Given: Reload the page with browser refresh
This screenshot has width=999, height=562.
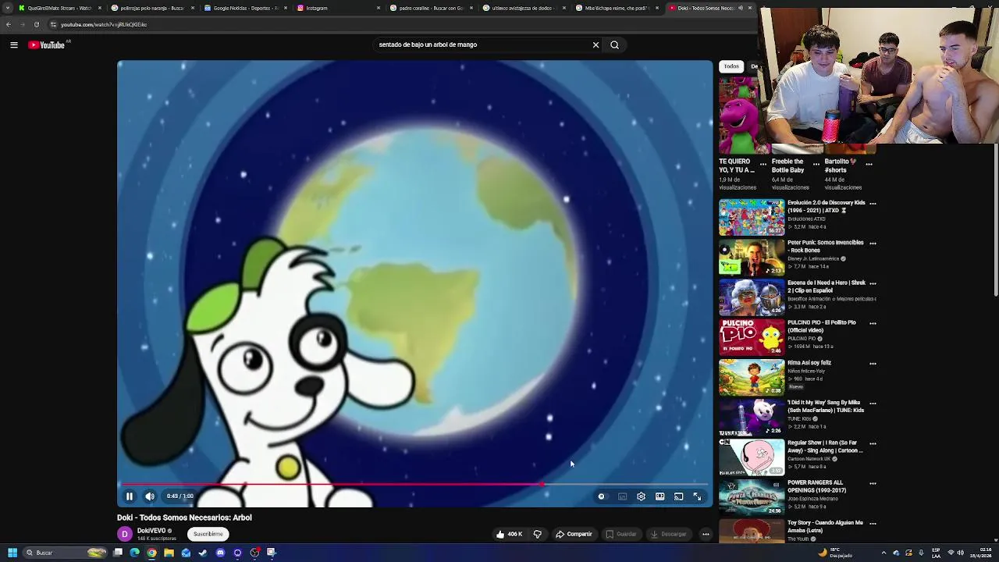Looking at the screenshot, I should (x=37, y=24).
